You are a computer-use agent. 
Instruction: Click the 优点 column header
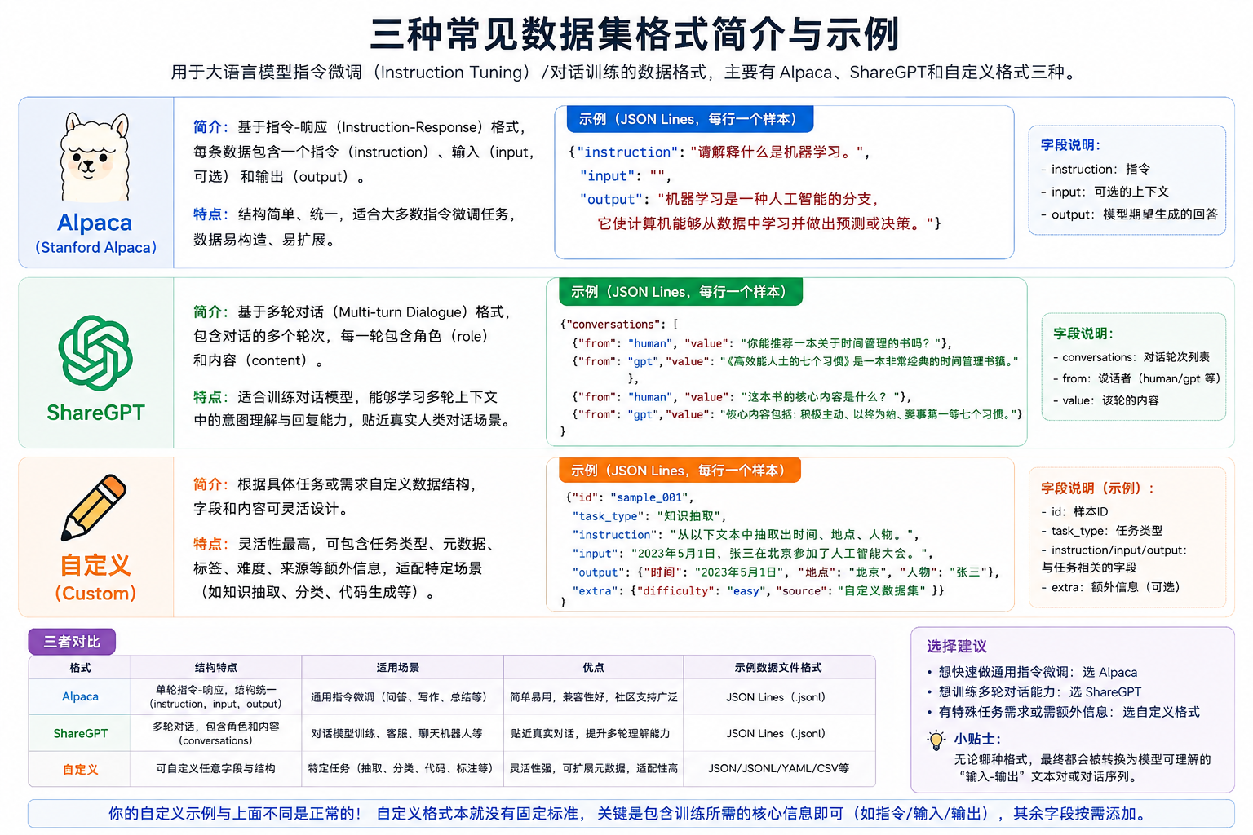(x=593, y=668)
